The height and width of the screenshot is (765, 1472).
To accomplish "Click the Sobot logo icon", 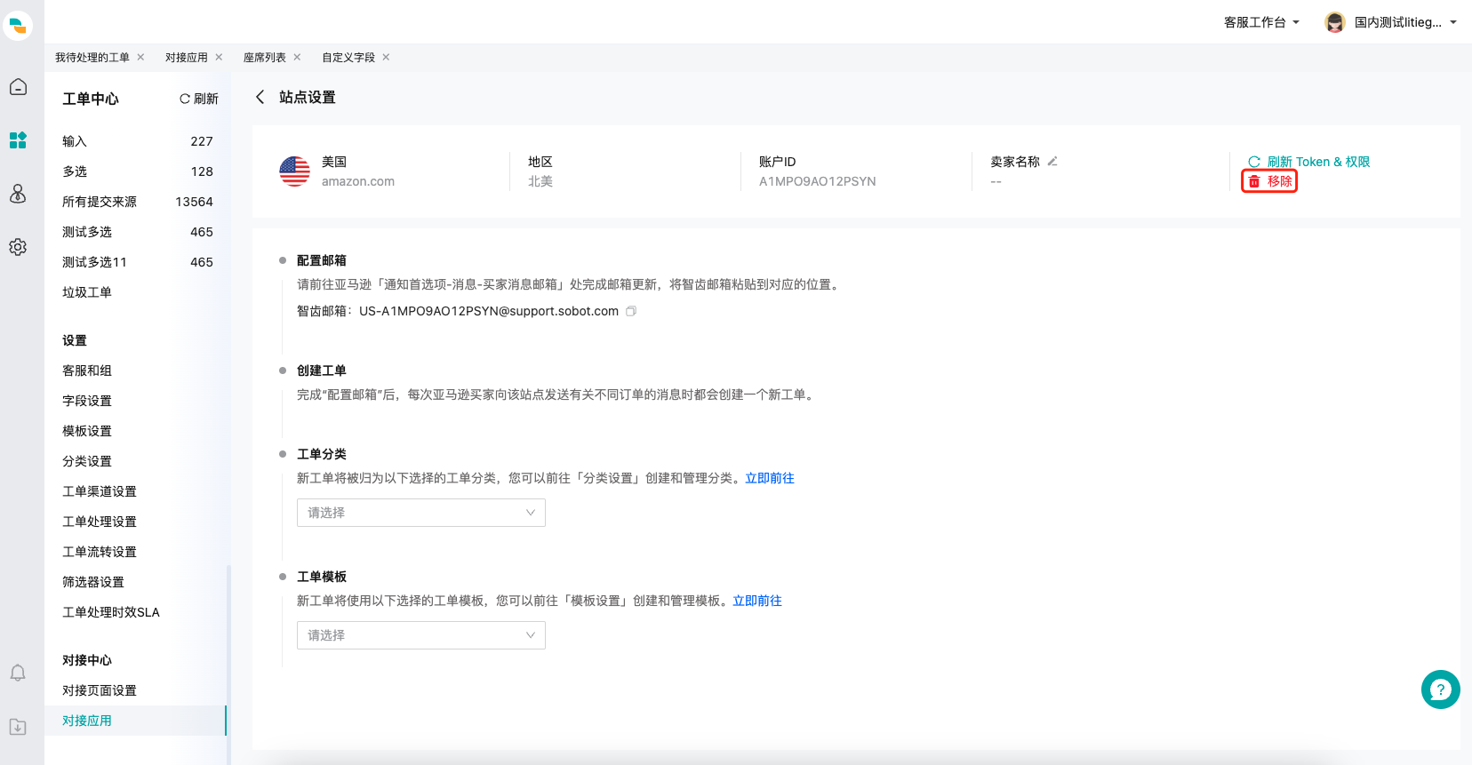I will [x=18, y=26].
